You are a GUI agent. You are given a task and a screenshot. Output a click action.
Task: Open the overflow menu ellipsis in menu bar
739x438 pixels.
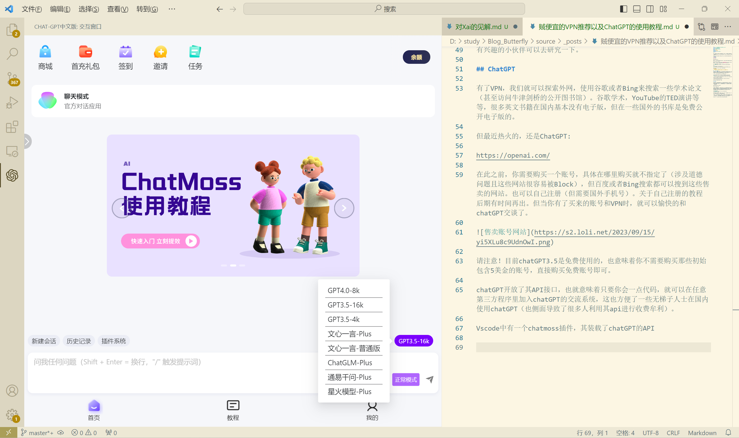[x=172, y=9]
